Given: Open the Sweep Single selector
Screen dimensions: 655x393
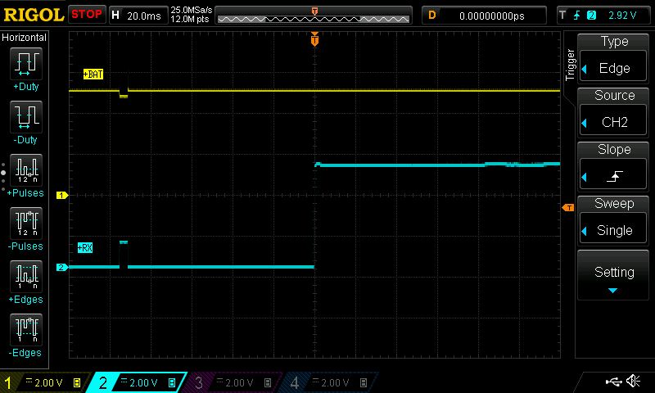Looking at the screenshot, I should (614, 221).
